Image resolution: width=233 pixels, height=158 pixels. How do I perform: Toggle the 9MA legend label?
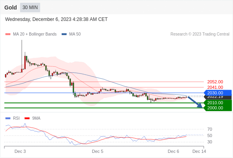click(36, 118)
